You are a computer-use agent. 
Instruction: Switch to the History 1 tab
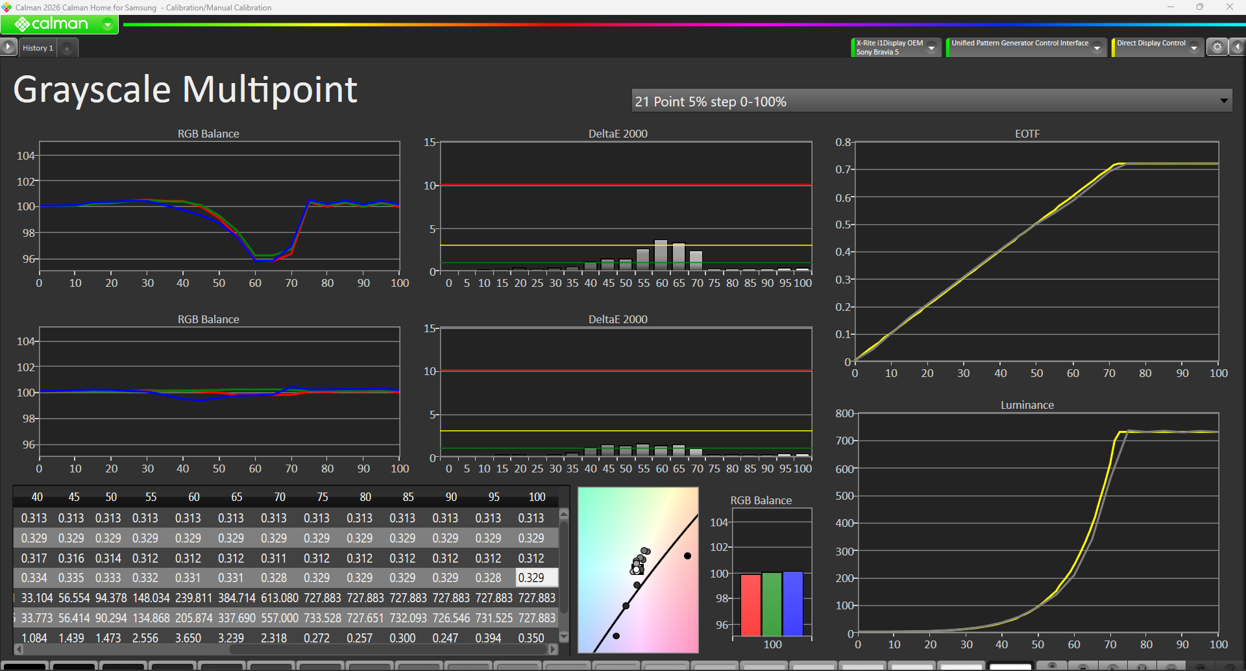[x=38, y=48]
